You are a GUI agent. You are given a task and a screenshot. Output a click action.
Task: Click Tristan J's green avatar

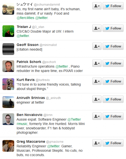pyautogui.click(x=8, y=31)
